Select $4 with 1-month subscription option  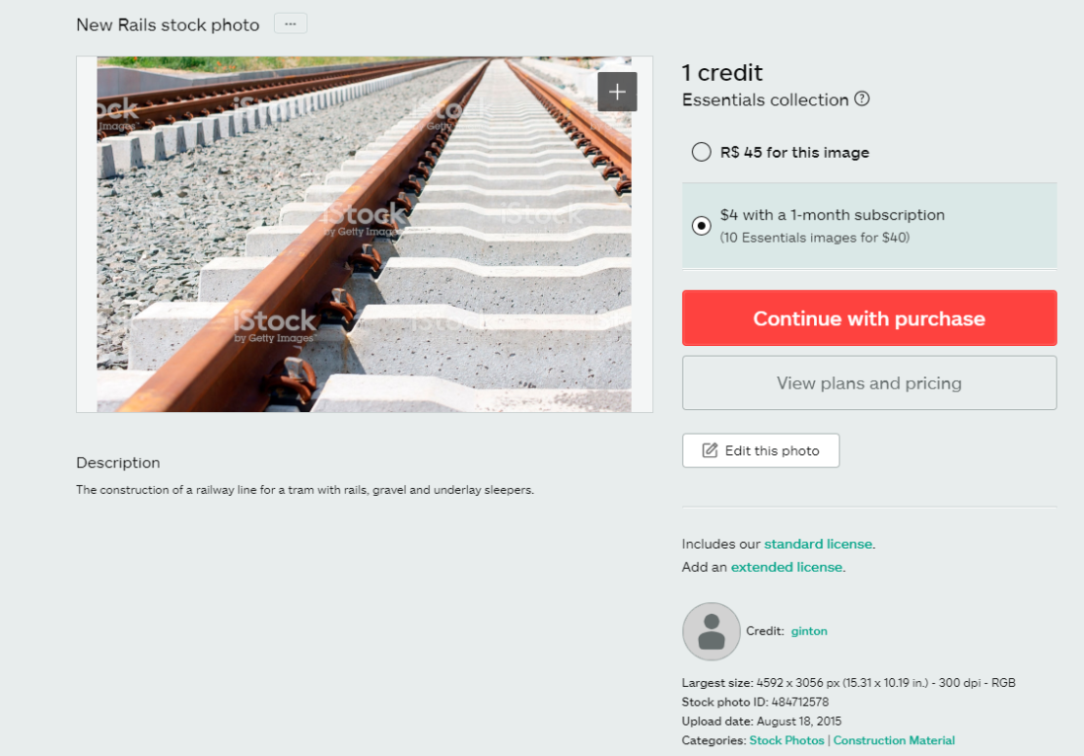click(701, 226)
